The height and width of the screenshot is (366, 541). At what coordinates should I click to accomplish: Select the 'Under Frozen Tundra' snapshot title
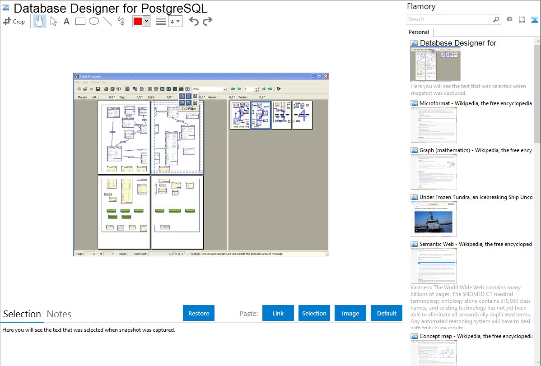point(476,197)
